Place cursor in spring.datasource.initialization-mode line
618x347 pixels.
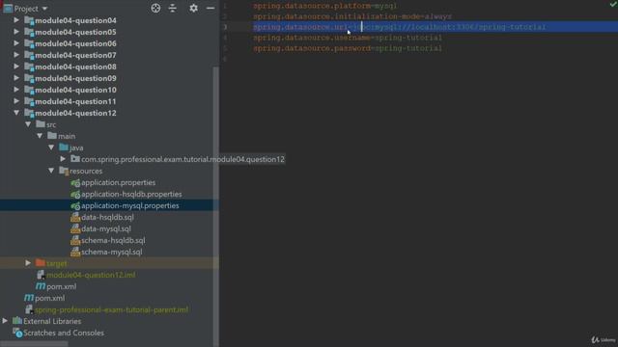352,16
